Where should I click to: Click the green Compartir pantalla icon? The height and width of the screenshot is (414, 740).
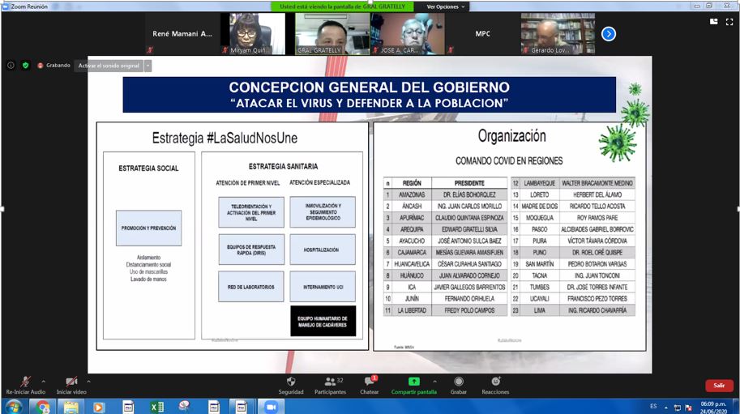(x=413, y=381)
